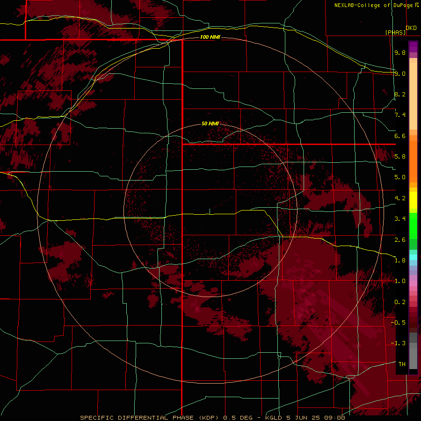
Task: Select the -0.5 scale value
Action: 398,323
